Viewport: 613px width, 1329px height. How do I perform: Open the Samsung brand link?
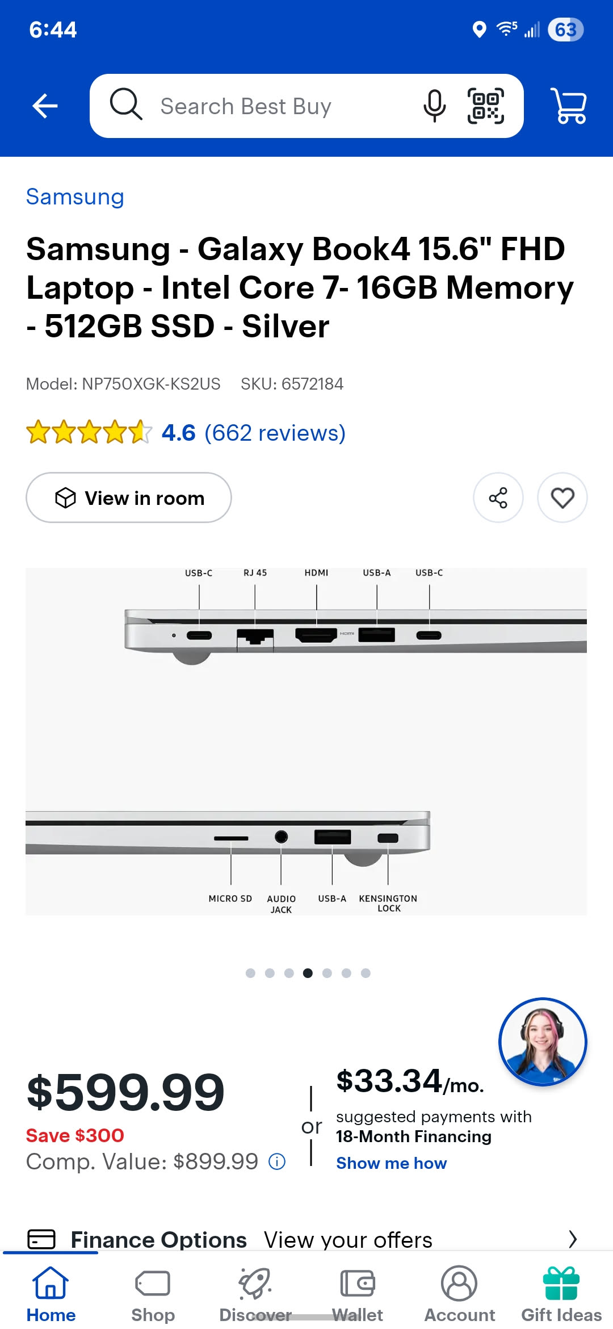coord(75,197)
